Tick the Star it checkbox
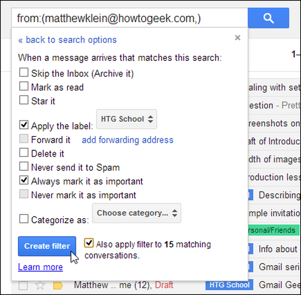Viewport: 301px width, 295px height. click(x=24, y=100)
